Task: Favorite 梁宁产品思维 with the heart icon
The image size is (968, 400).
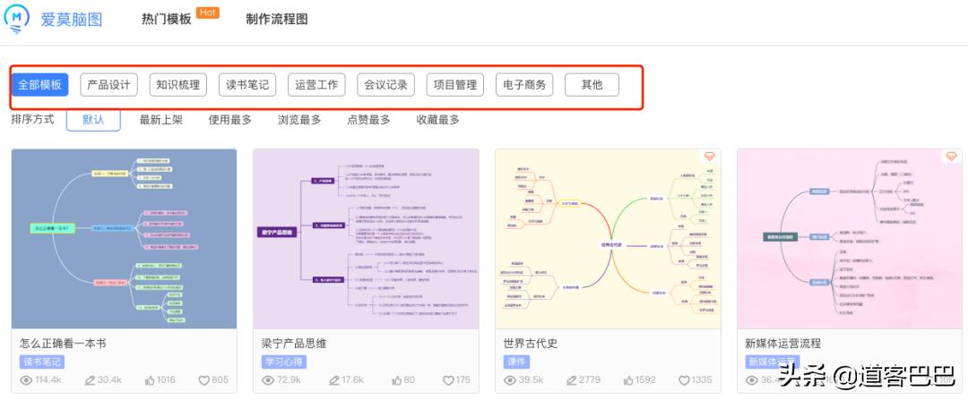Action: [x=449, y=381]
